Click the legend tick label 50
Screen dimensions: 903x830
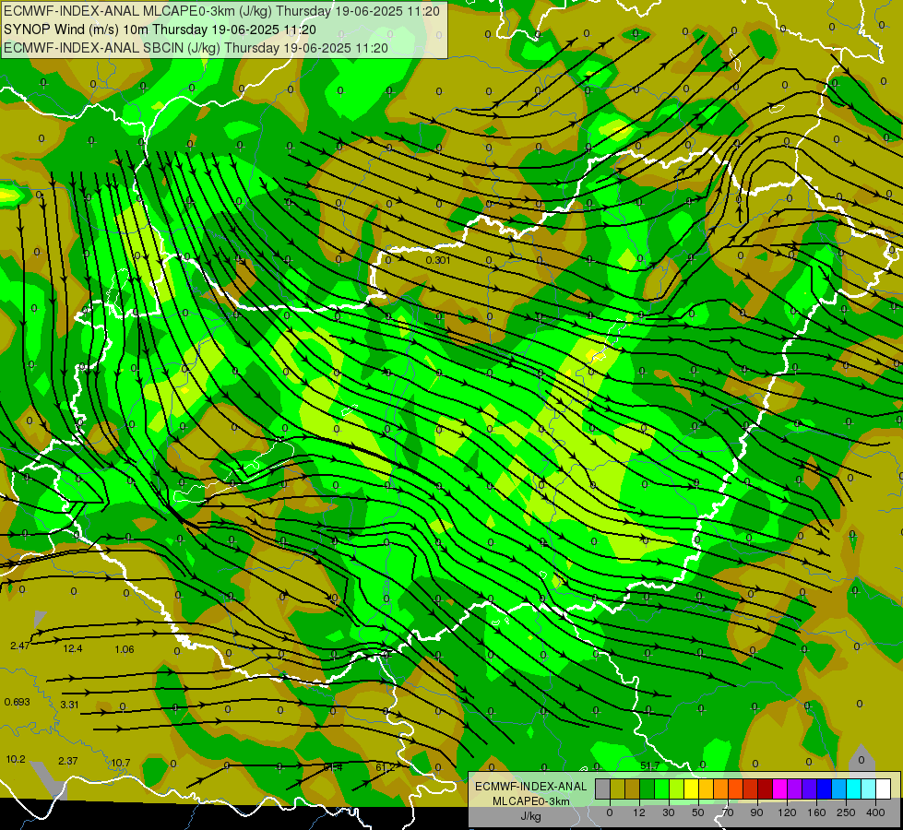point(698,812)
